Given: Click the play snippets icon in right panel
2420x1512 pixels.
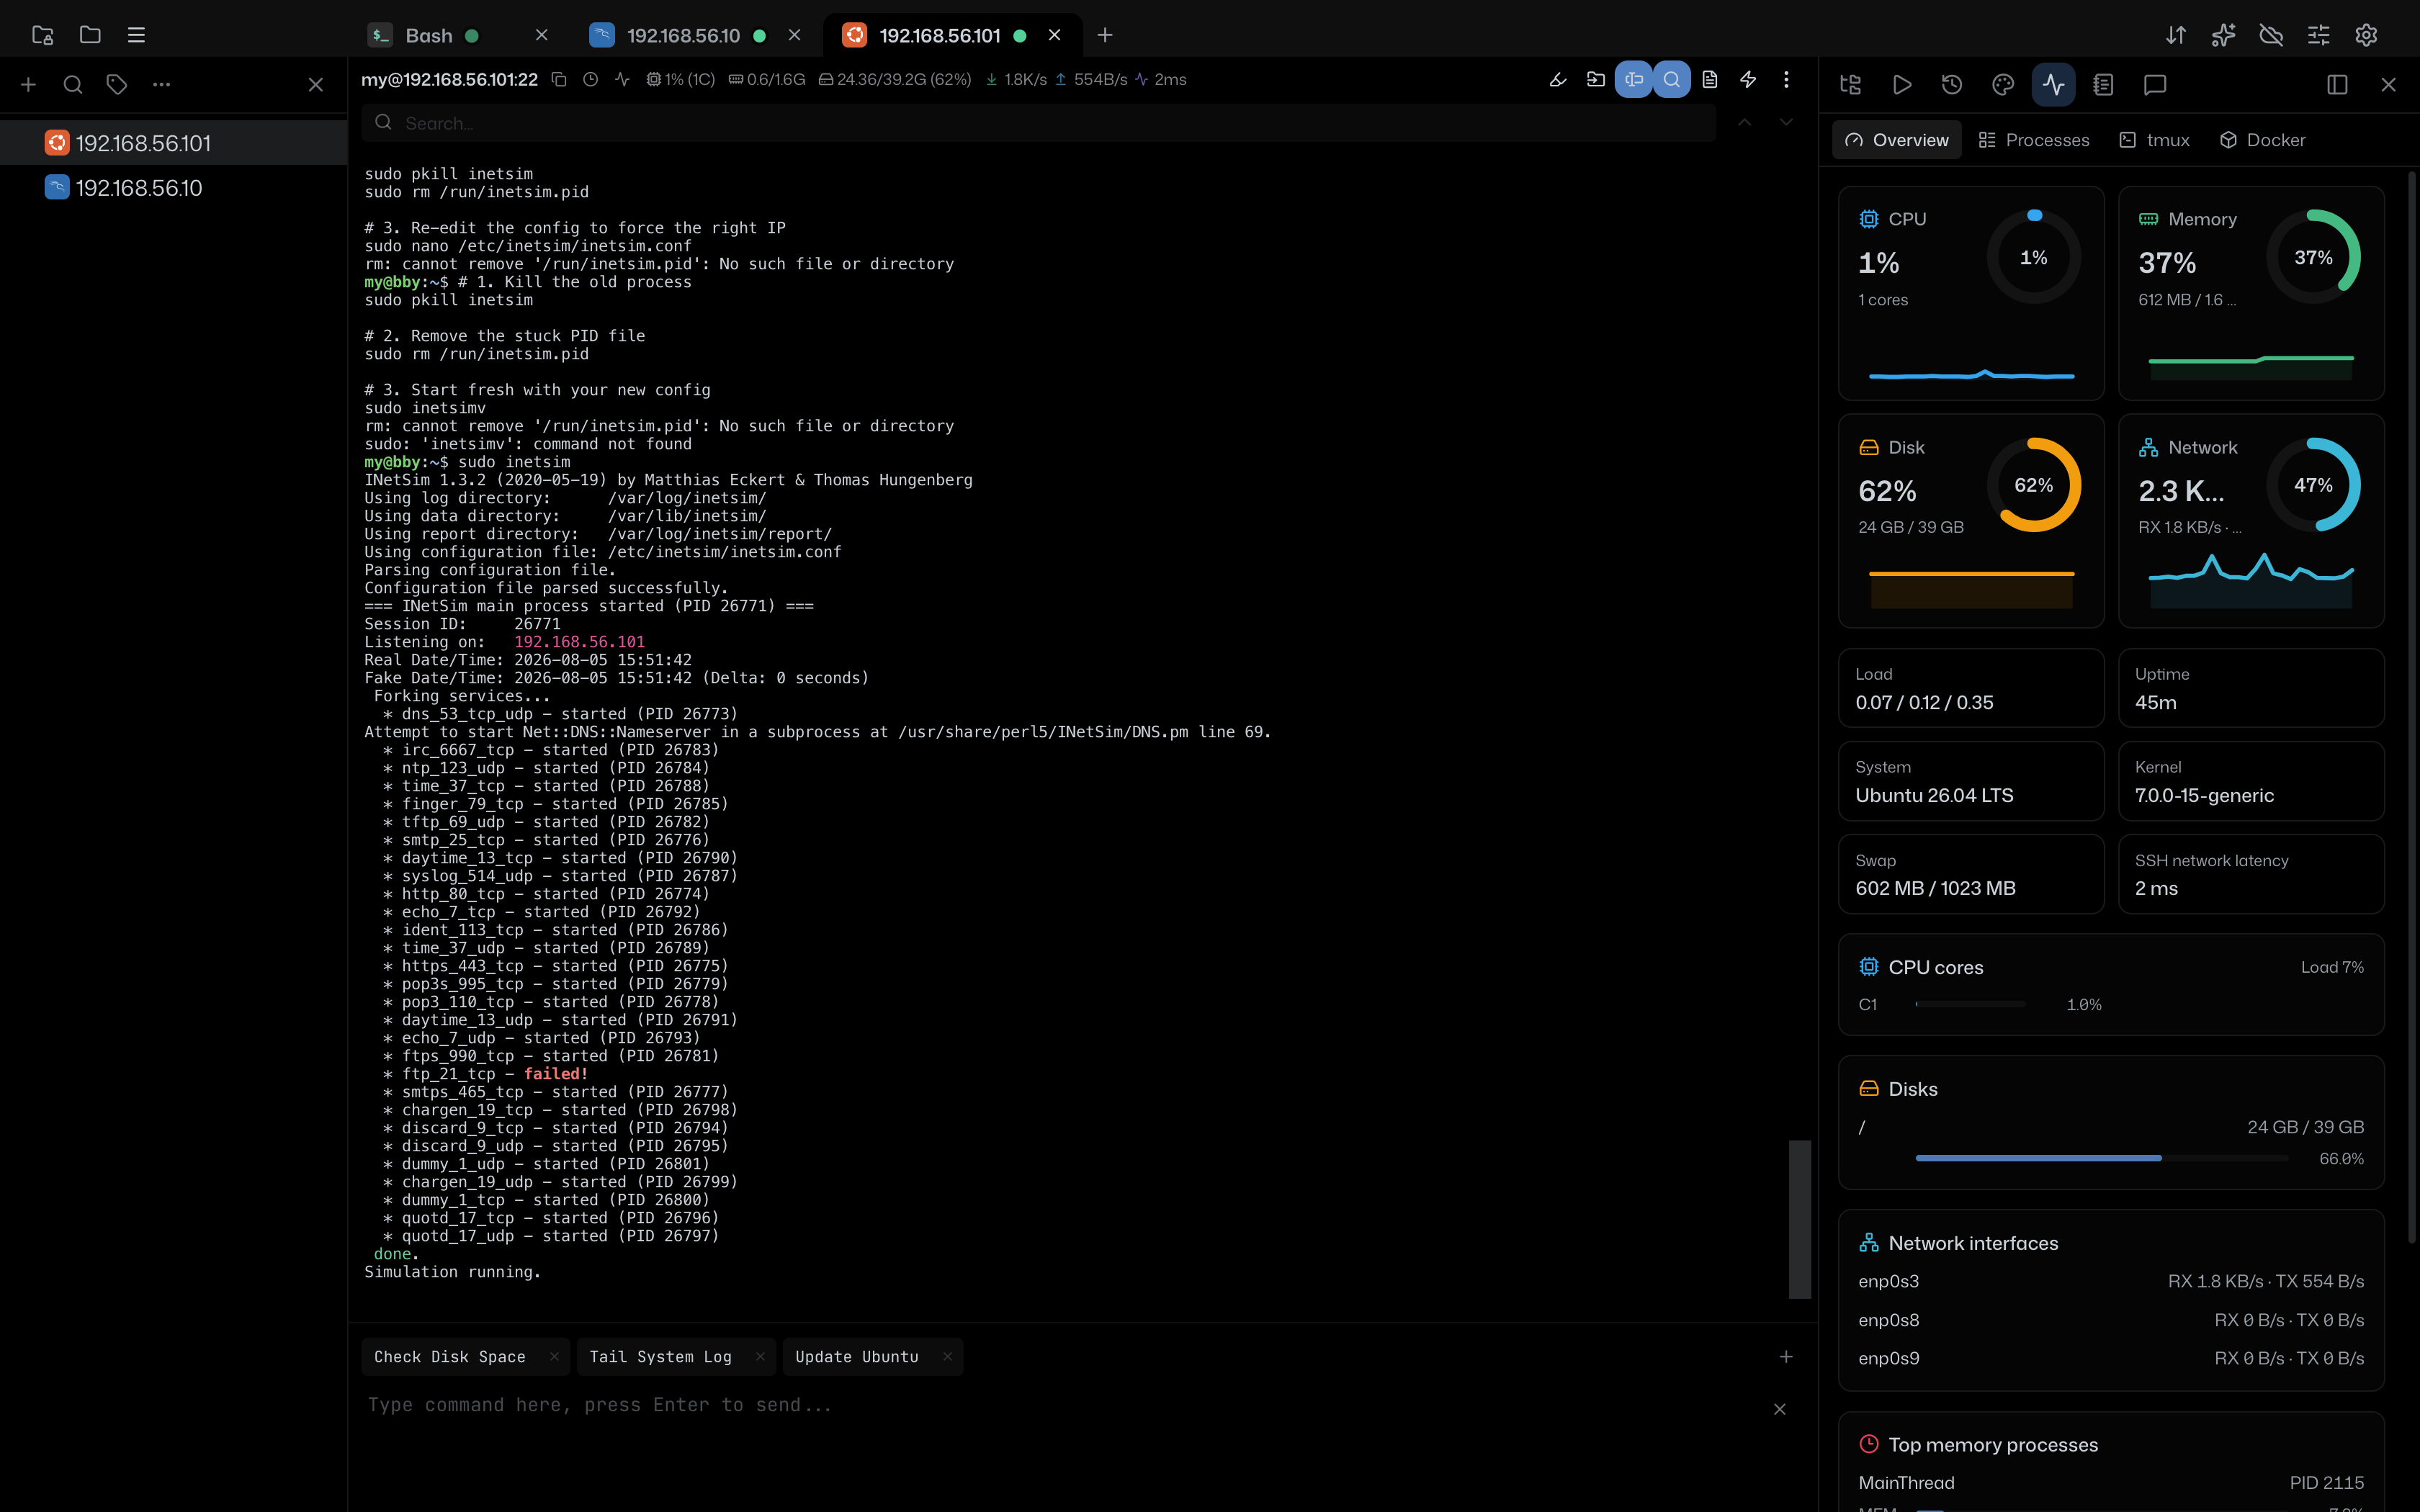Looking at the screenshot, I should click(x=1902, y=85).
